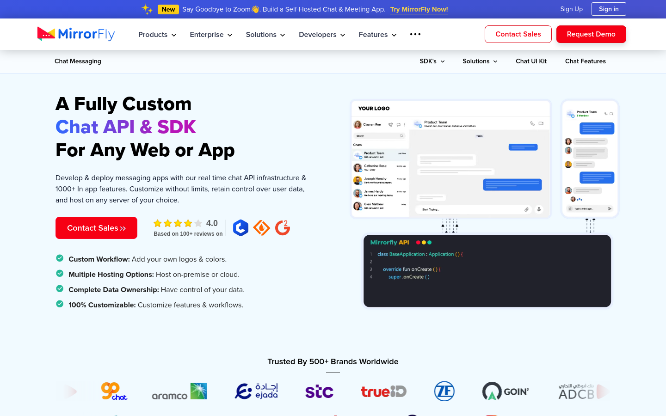666x416 pixels.
Task: Click the "Chat API & SDK" heading text
Action: click(126, 127)
